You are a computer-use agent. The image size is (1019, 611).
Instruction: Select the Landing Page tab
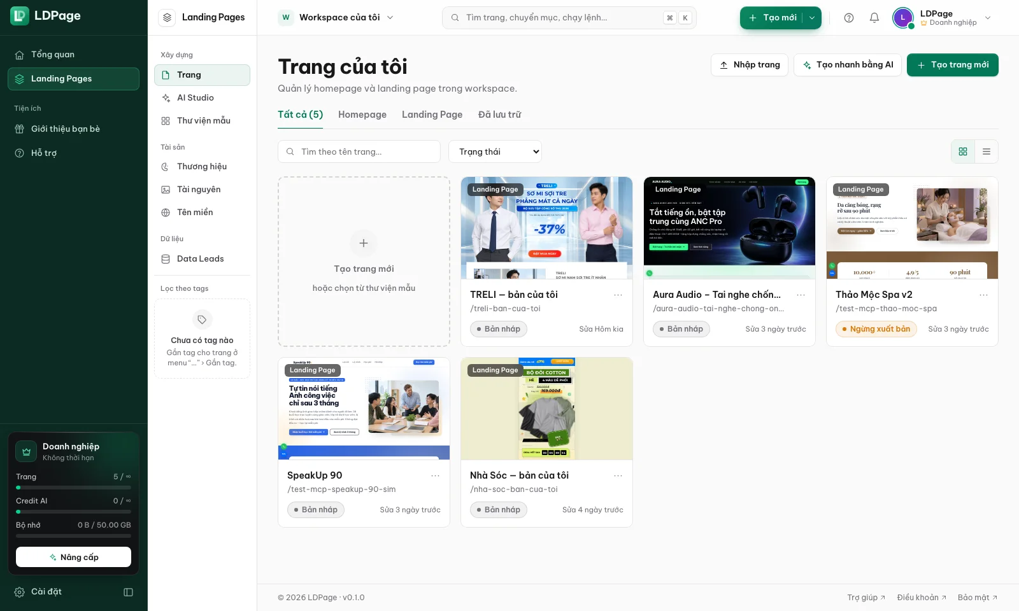(432, 115)
